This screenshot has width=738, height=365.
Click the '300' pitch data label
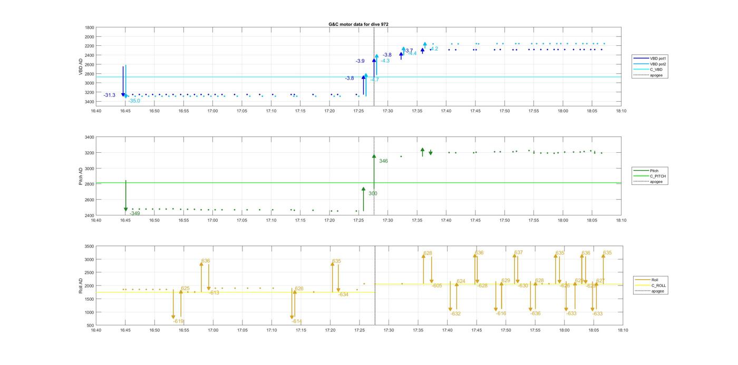point(373,194)
